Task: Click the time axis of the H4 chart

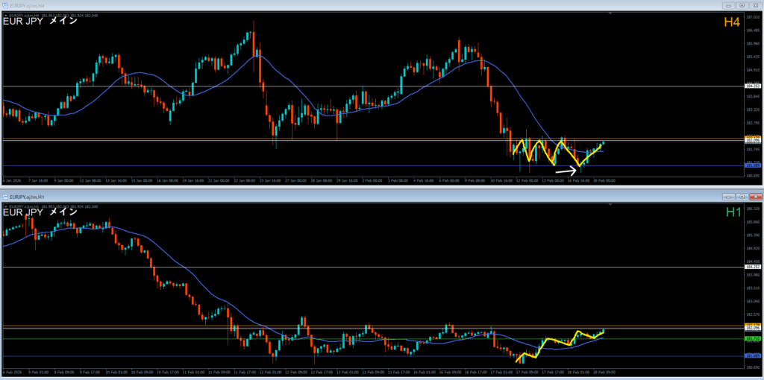Action: click(298, 180)
